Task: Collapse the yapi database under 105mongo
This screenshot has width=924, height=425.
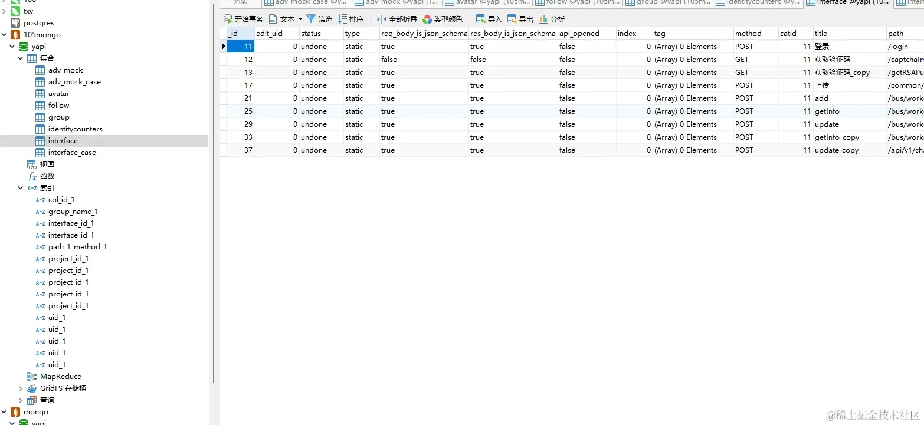Action: click(x=12, y=47)
